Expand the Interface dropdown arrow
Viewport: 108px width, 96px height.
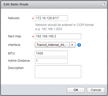click(72, 45)
